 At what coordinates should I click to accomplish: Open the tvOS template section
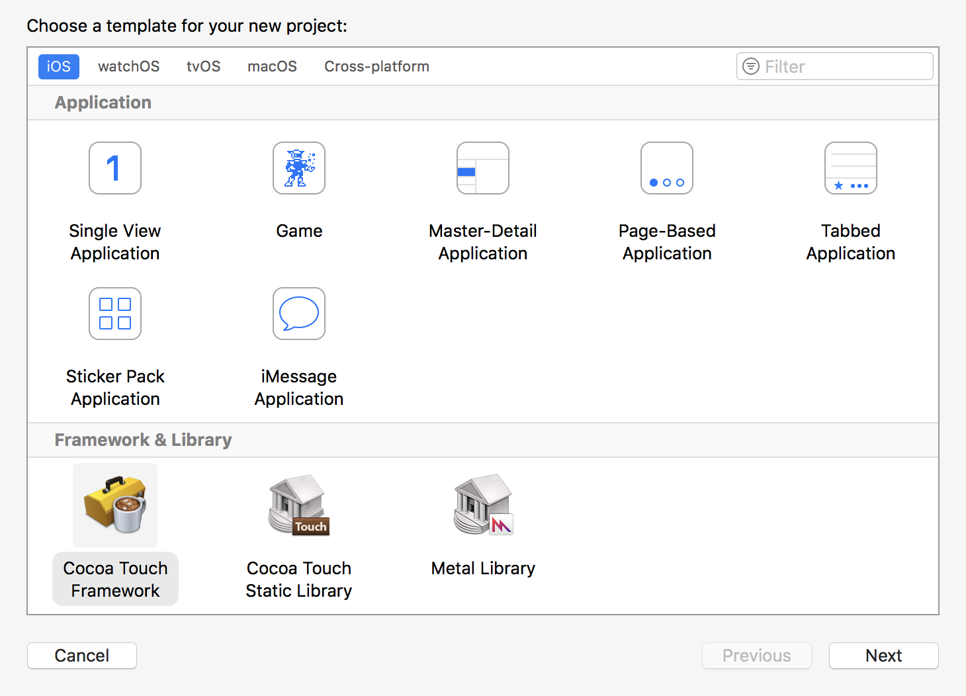[x=203, y=66]
